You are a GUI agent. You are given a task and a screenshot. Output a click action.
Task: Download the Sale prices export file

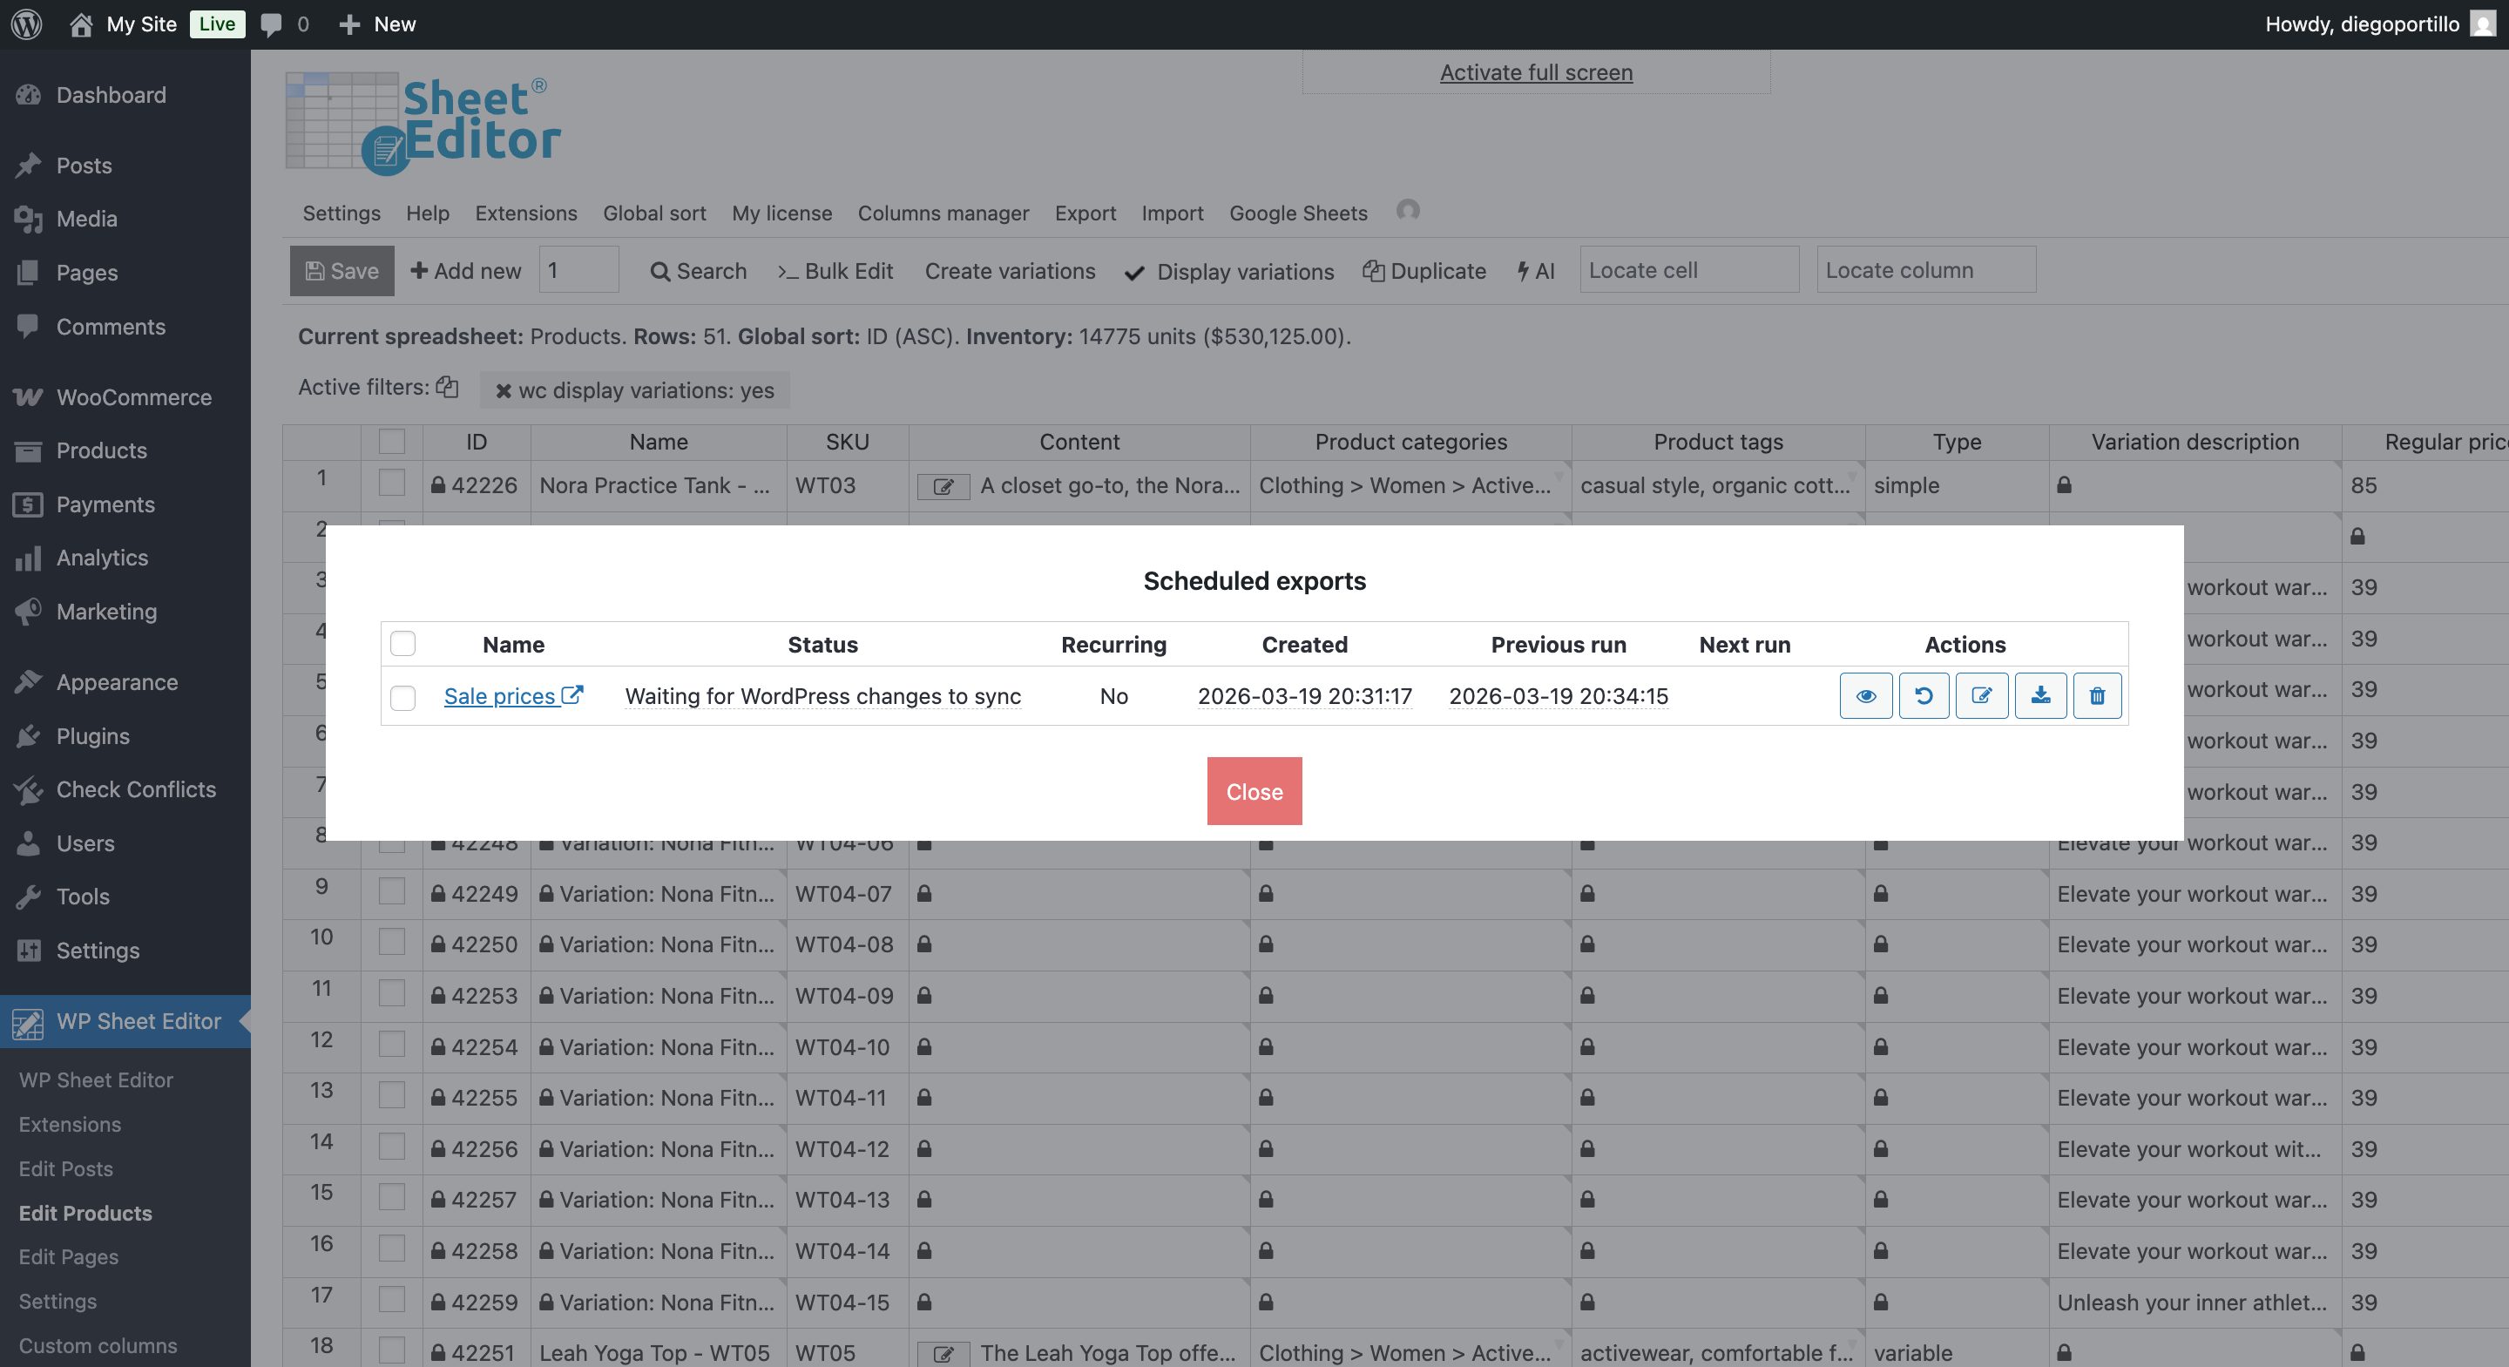click(2040, 695)
